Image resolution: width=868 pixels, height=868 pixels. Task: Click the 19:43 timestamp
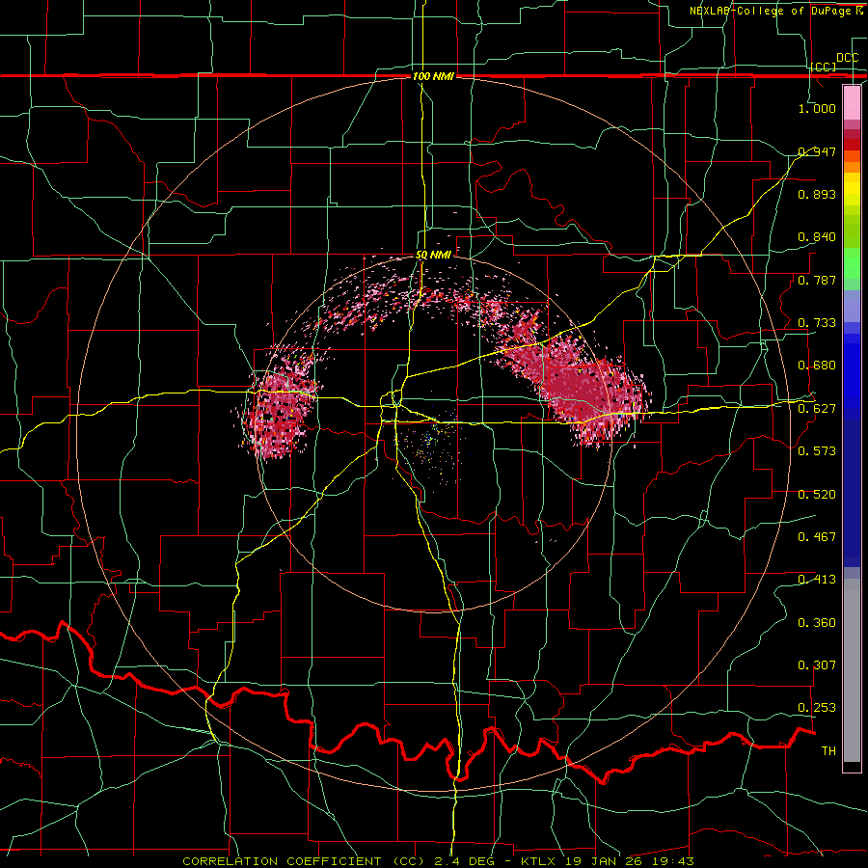pyautogui.click(x=675, y=861)
